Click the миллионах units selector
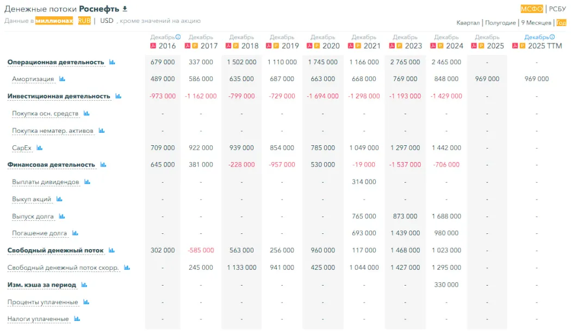Screen dimensions: 571x334 (54, 21)
